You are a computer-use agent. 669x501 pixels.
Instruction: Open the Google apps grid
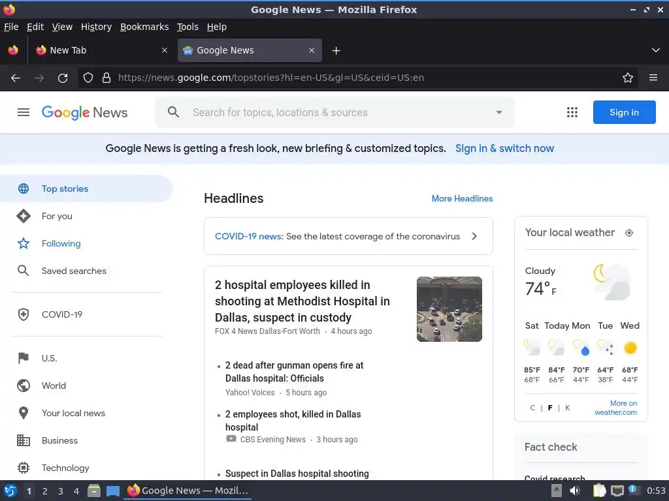click(x=572, y=112)
